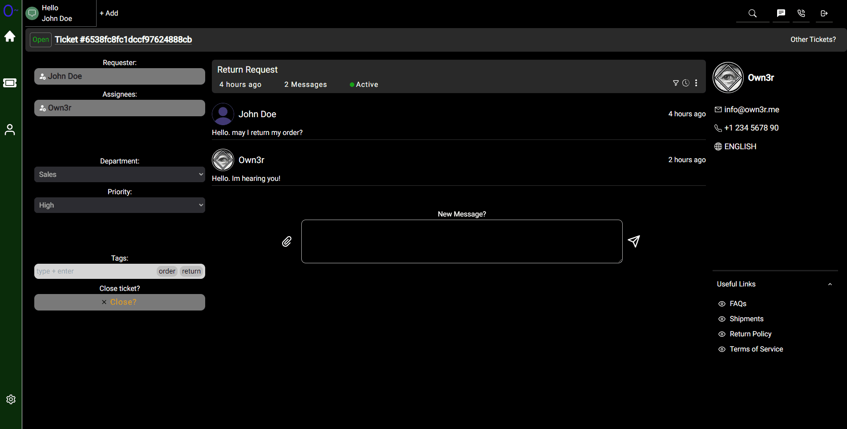This screenshot has width=847, height=429.
Task: Collapse the Useful Links section
Action: pyautogui.click(x=830, y=284)
